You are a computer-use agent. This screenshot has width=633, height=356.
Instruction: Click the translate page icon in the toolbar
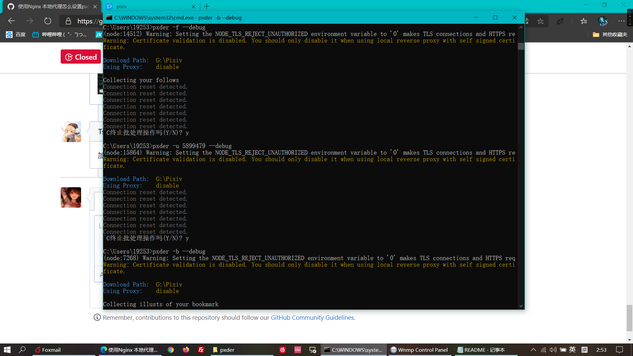coord(560,21)
